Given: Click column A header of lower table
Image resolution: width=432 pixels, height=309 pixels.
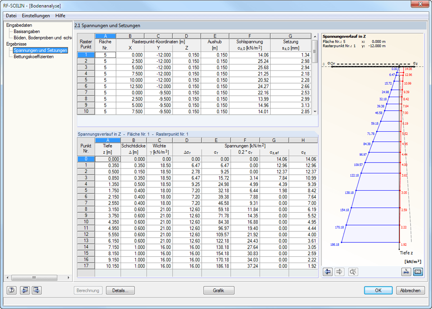Looking at the screenshot, I should tap(108, 140).
